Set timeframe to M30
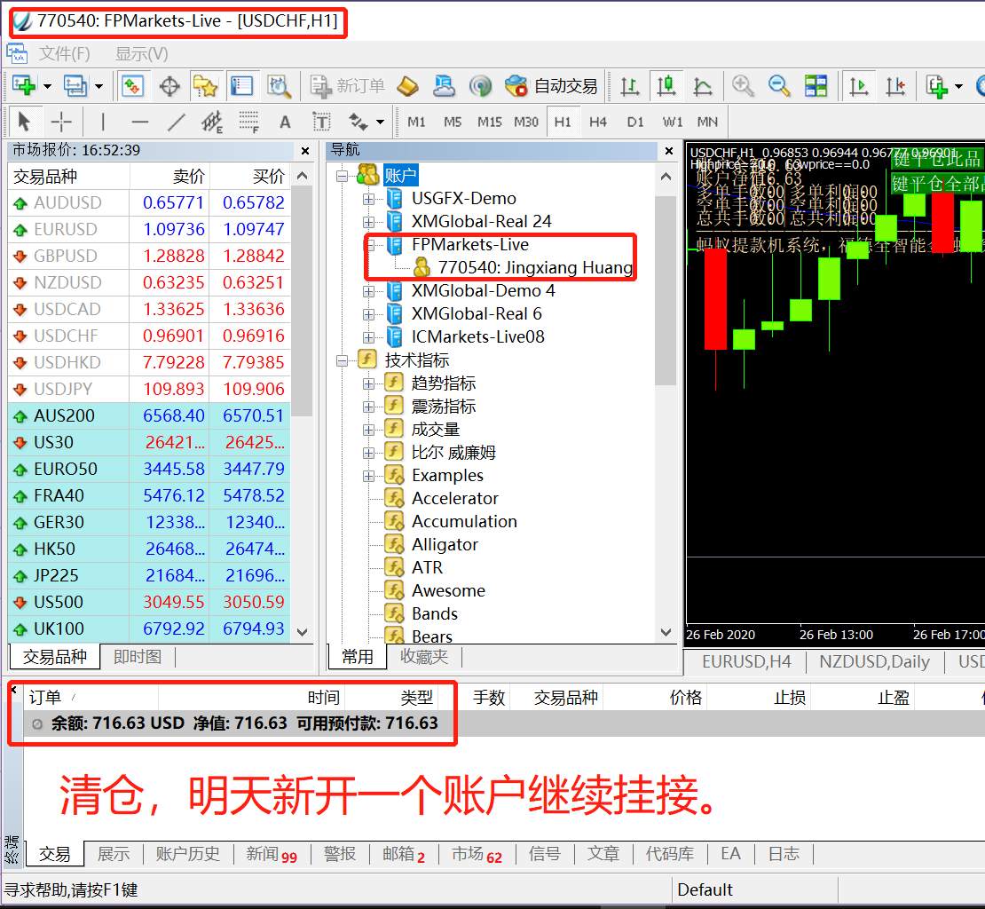 point(526,122)
